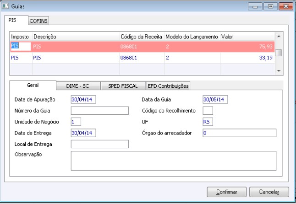Maximize the Guias window

click(x=270, y=6)
